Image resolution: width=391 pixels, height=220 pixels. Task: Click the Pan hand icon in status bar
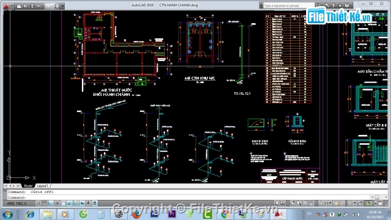[293, 204]
